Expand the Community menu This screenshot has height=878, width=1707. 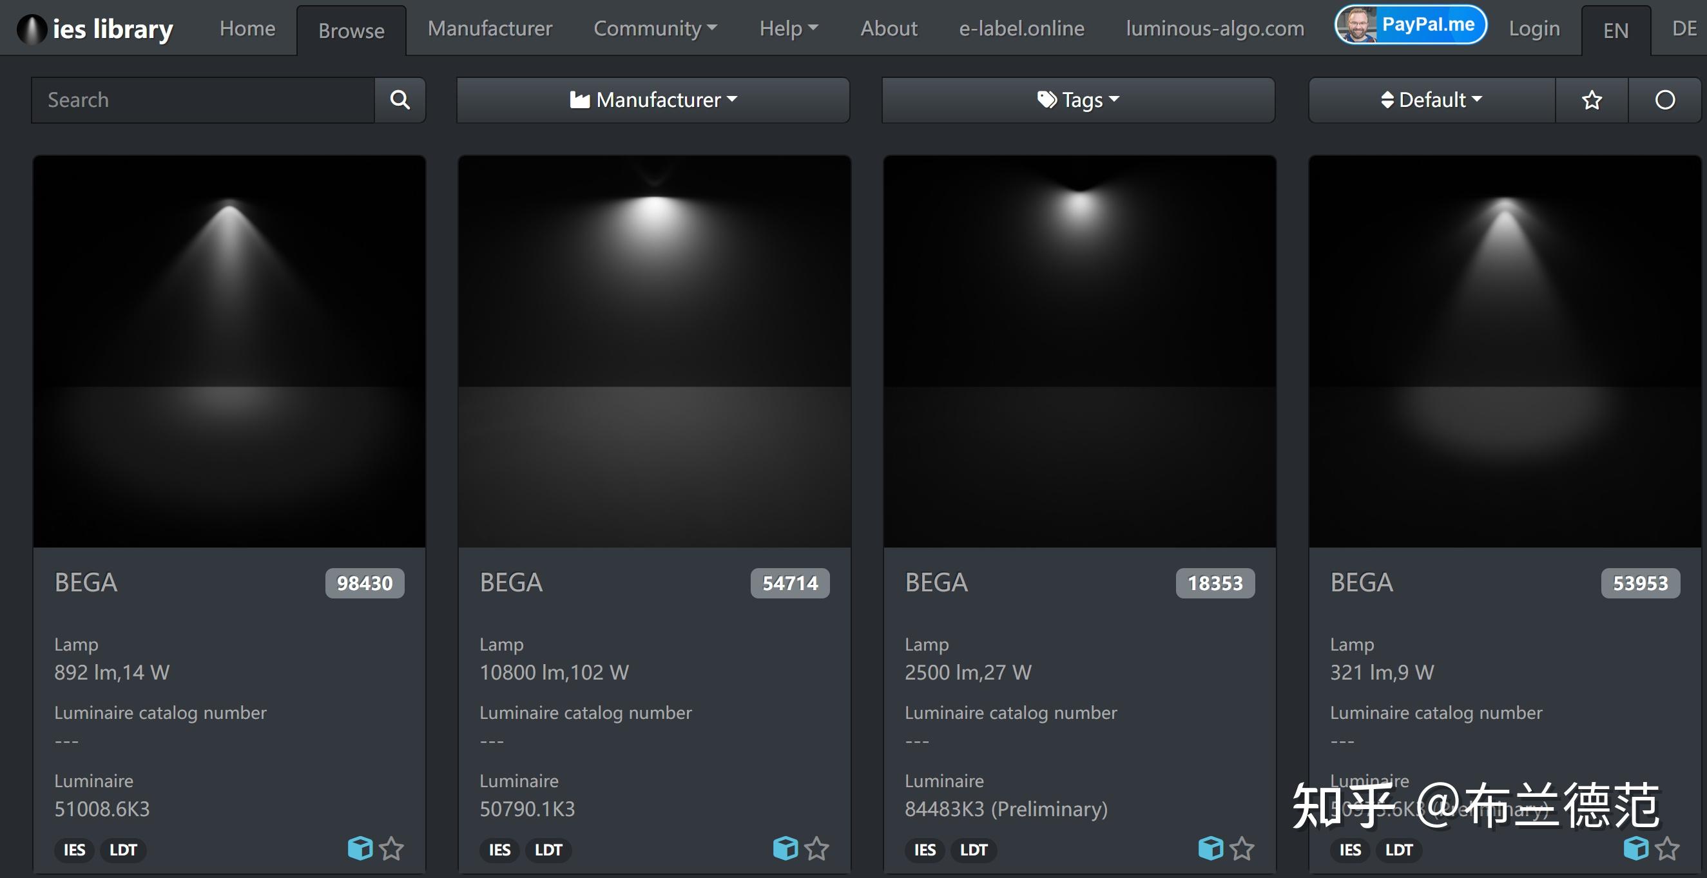click(x=655, y=28)
